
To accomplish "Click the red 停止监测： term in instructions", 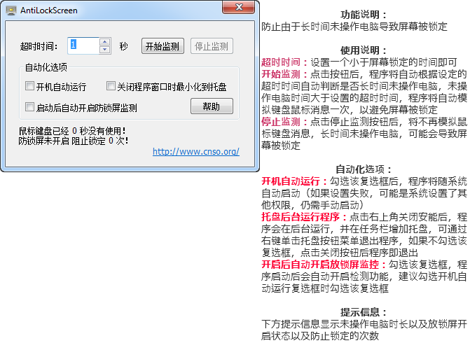I will point(285,122).
